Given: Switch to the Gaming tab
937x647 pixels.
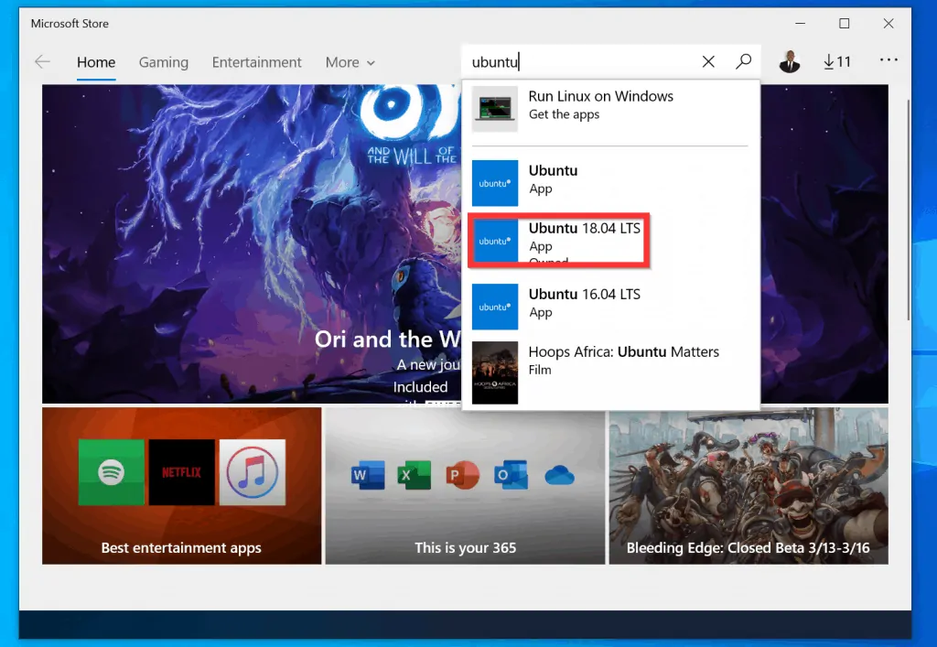Looking at the screenshot, I should pyautogui.click(x=163, y=62).
